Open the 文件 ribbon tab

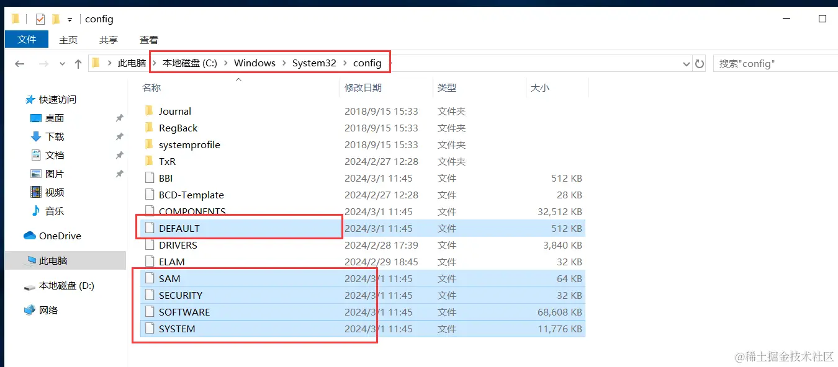[27, 39]
